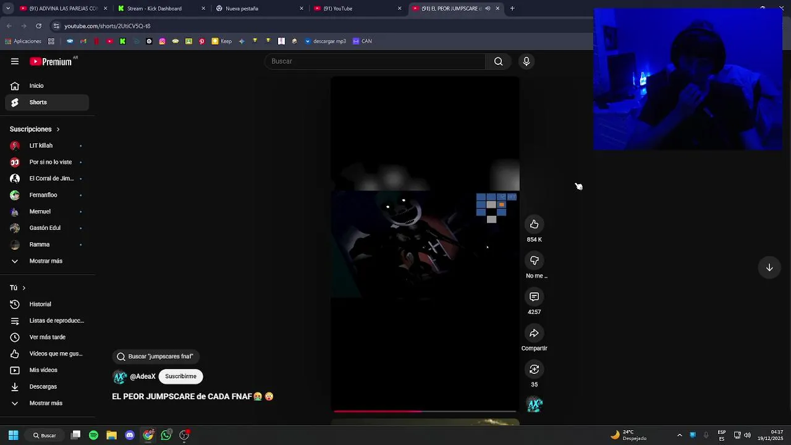Open the short's audio source thumbnail
Screen dimensions: 791x445
tap(535, 405)
